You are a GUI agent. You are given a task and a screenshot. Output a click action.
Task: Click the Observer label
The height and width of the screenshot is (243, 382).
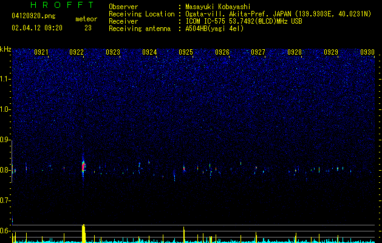click(x=123, y=7)
